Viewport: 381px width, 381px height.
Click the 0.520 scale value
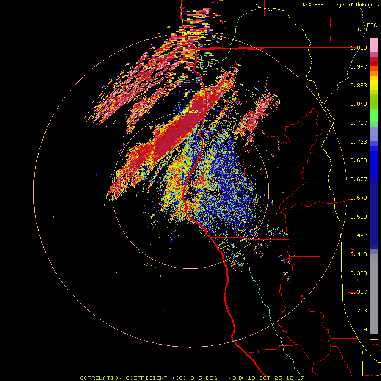coord(359,217)
